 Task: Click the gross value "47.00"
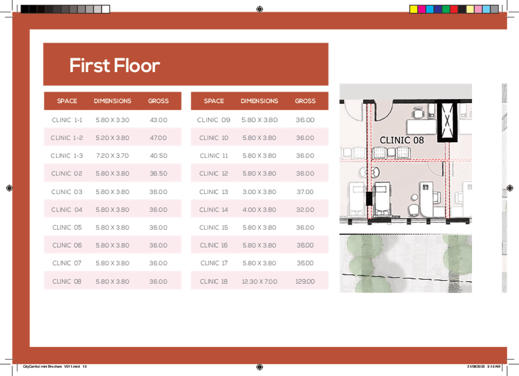point(158,138)
